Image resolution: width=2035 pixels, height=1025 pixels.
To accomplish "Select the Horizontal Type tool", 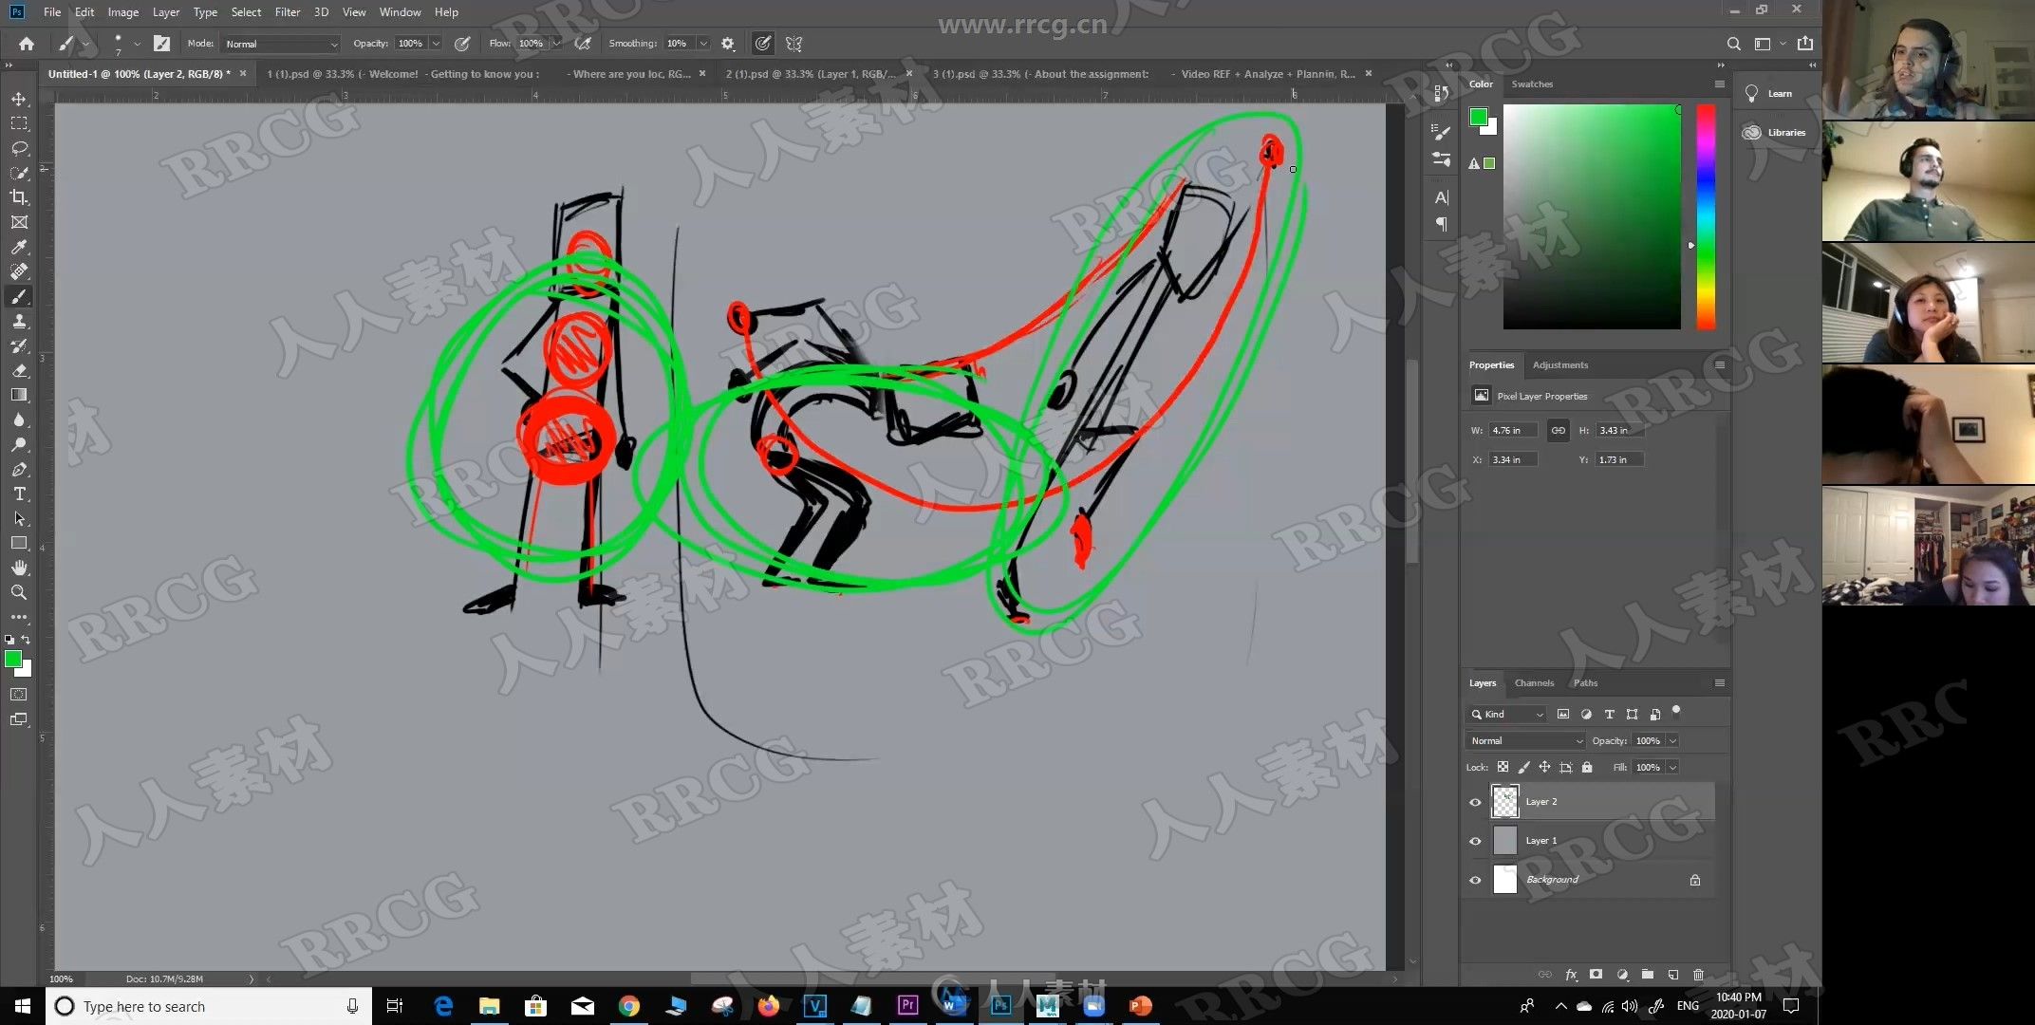I will (x=19, y=494).
